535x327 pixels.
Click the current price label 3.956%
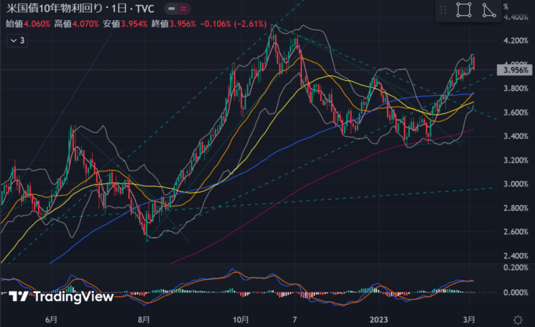click(514, 71)
